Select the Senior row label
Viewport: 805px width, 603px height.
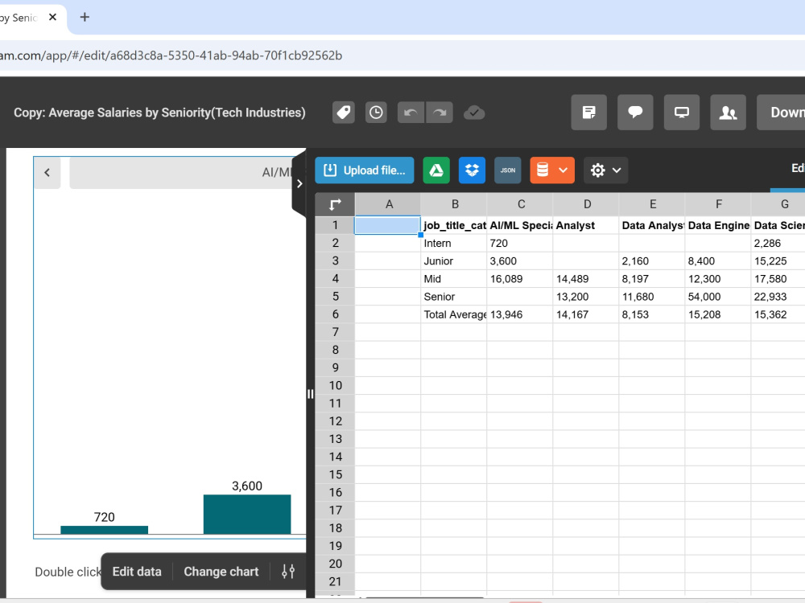[454, 297]
